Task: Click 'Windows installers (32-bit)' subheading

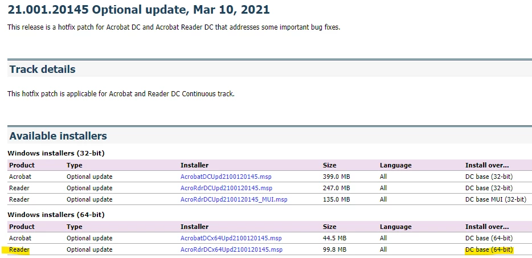Action: tap(56, 153)
